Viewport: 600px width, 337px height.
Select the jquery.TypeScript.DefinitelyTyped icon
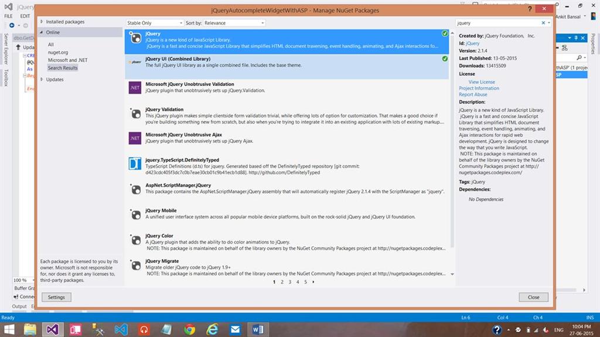[x=135, y=164]
